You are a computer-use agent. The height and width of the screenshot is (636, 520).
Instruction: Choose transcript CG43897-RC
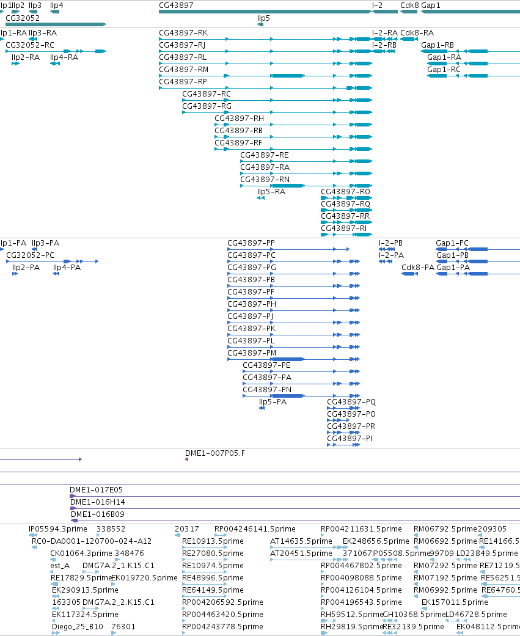click(207, 93)
